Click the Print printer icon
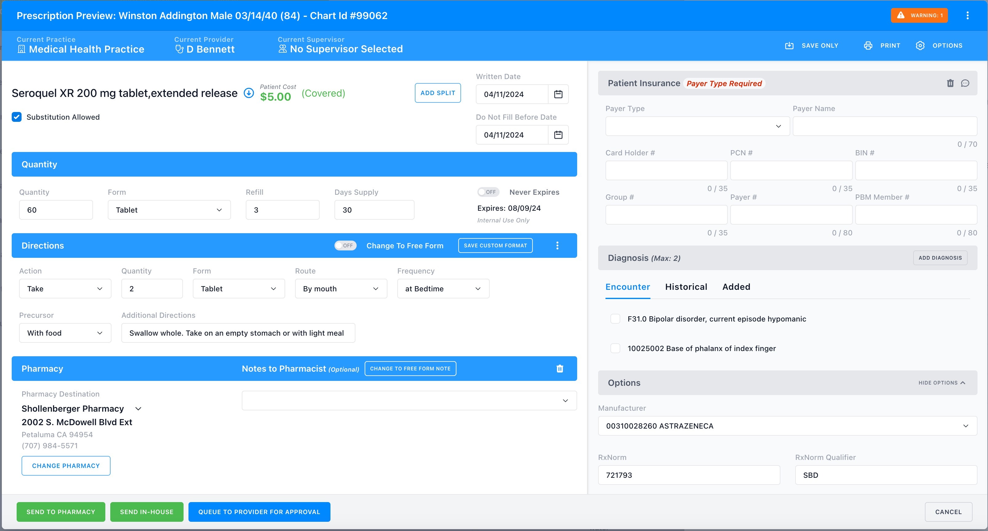 click(x=868, y=46)
